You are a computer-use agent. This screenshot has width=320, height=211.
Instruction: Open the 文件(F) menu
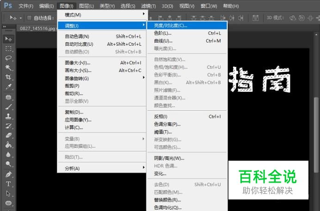pos(26,6)
